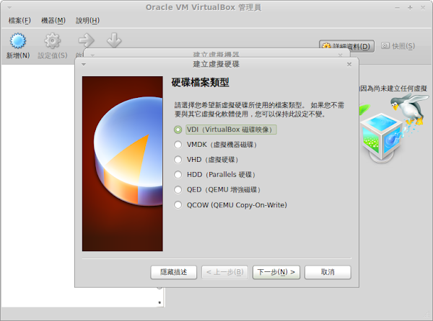Open the Machine (機器) menu

pos(53,20)
